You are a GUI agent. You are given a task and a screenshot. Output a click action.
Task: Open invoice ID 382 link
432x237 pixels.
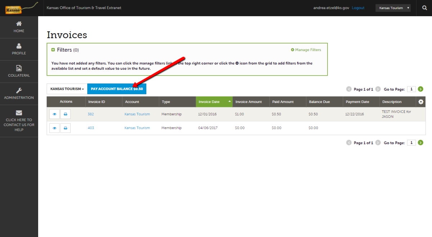point(91,114)
